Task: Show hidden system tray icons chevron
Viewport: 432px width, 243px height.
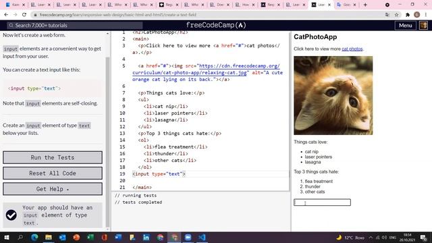Action: click(371, 238)
